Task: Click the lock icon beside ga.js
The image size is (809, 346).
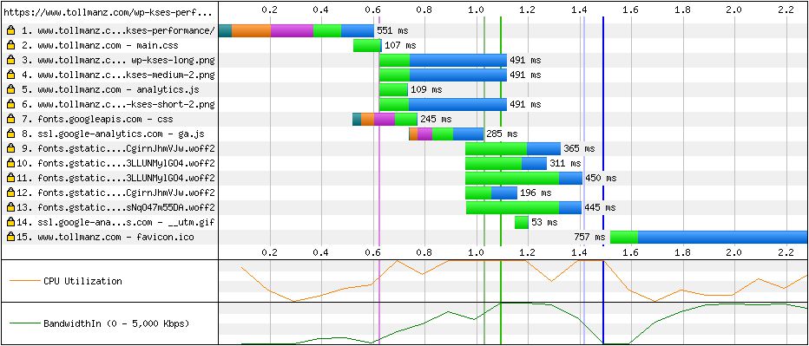Action: click(x=10, y=134)
